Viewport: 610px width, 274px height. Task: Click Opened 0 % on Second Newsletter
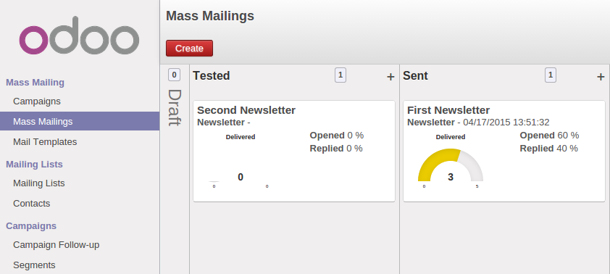(x=336, y=136)
